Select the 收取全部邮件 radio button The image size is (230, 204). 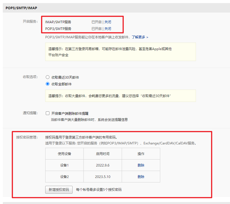point(47,84)
